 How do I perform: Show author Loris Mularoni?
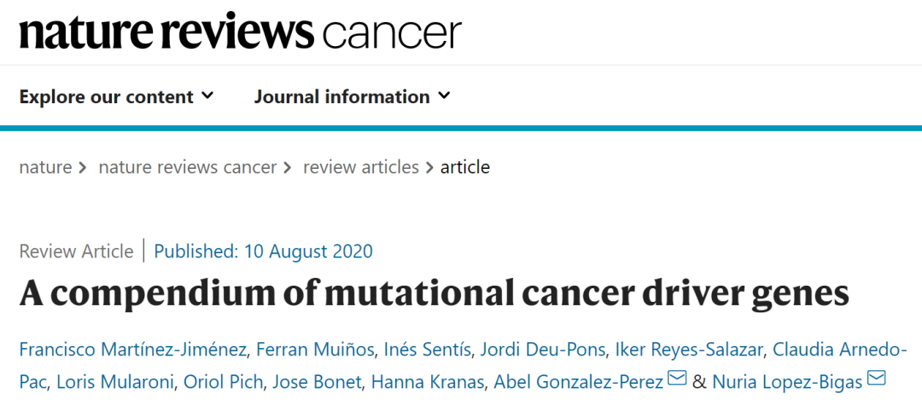116,381
